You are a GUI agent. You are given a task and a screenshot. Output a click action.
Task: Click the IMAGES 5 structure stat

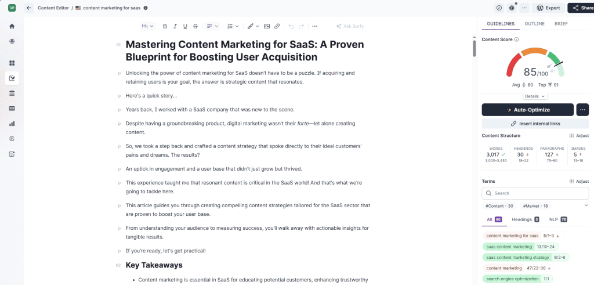[578, 154]
